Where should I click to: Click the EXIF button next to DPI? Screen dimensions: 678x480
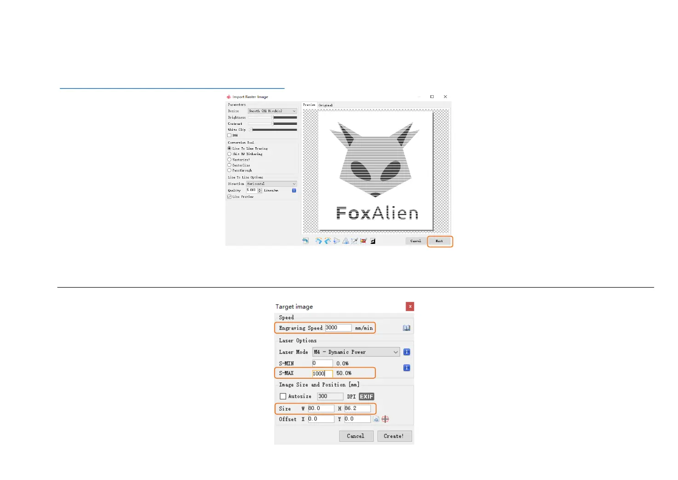point(367,397)
